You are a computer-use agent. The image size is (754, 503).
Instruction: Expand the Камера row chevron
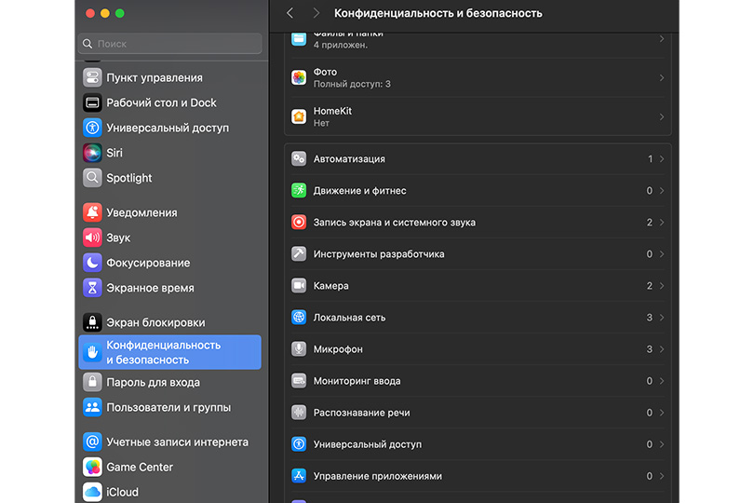(x=662, y=286)
